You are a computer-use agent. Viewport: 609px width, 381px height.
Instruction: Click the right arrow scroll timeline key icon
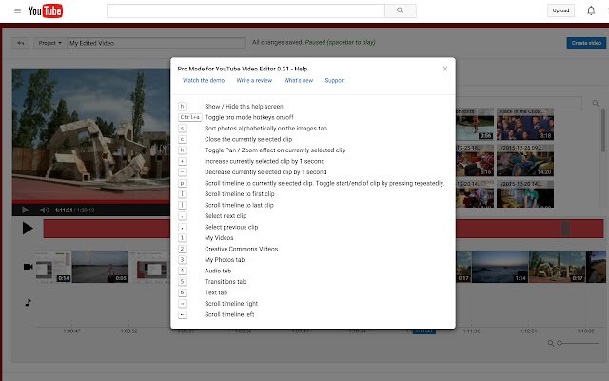click(x=182, y=303)
